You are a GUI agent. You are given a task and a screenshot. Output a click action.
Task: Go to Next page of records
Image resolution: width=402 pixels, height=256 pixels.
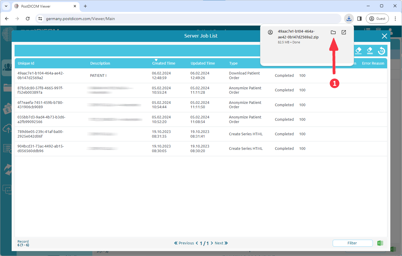(221, 243)
